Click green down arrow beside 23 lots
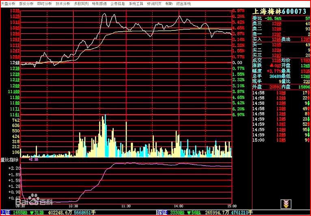Viewport: 311px width, 216px height. pos(309,119)
